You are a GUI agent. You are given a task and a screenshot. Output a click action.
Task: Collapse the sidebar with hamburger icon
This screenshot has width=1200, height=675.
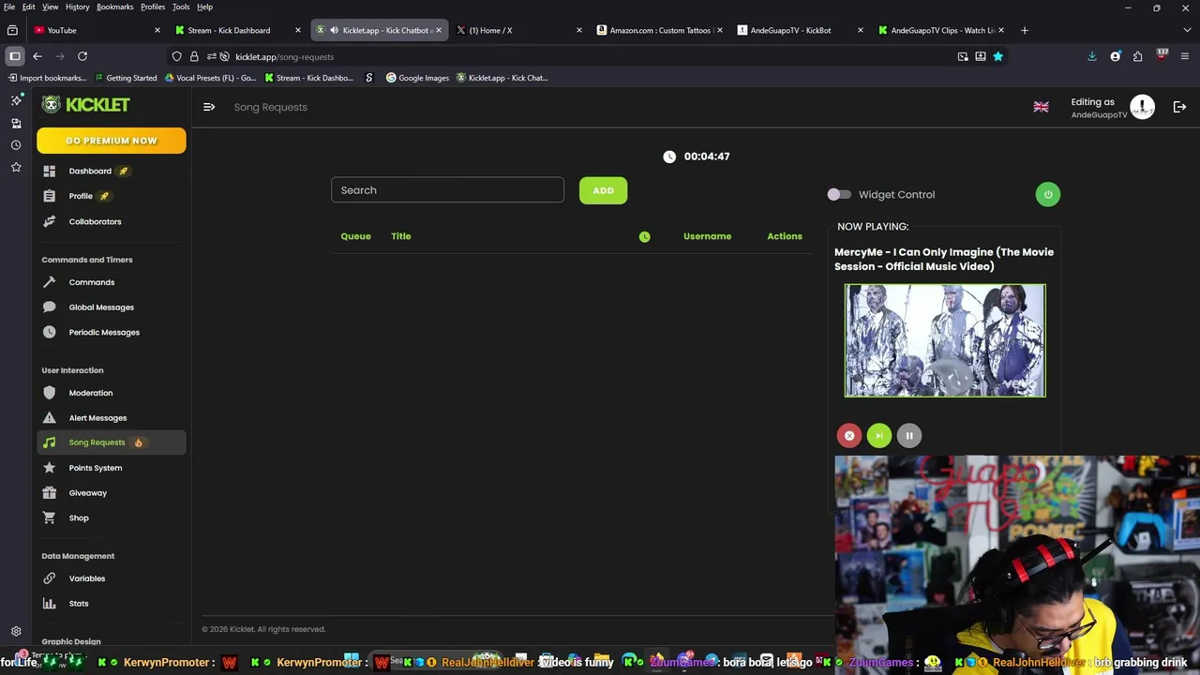pyautogui.click(x=209, y=107)
